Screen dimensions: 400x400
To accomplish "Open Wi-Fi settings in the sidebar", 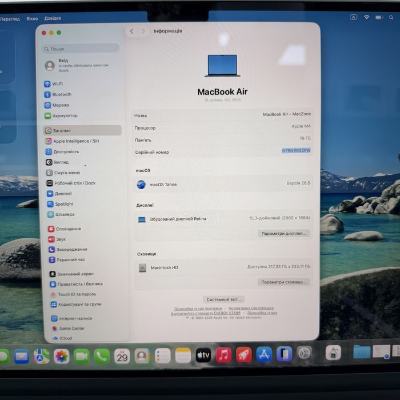I will (x=54, y=84).
